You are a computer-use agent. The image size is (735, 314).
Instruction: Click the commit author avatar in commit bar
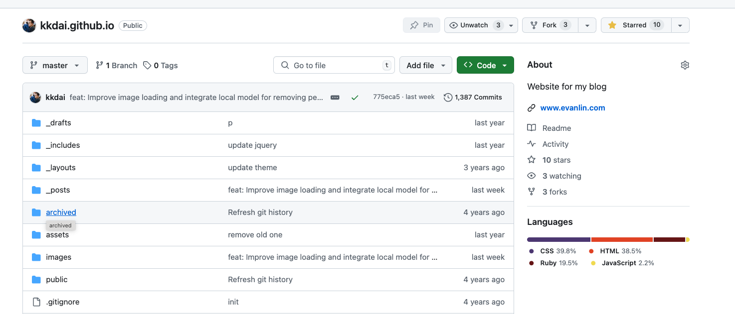[x=35, y=97]
